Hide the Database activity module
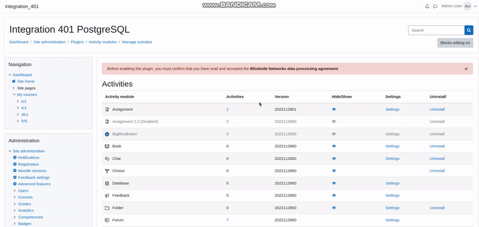 click(334, 183)
